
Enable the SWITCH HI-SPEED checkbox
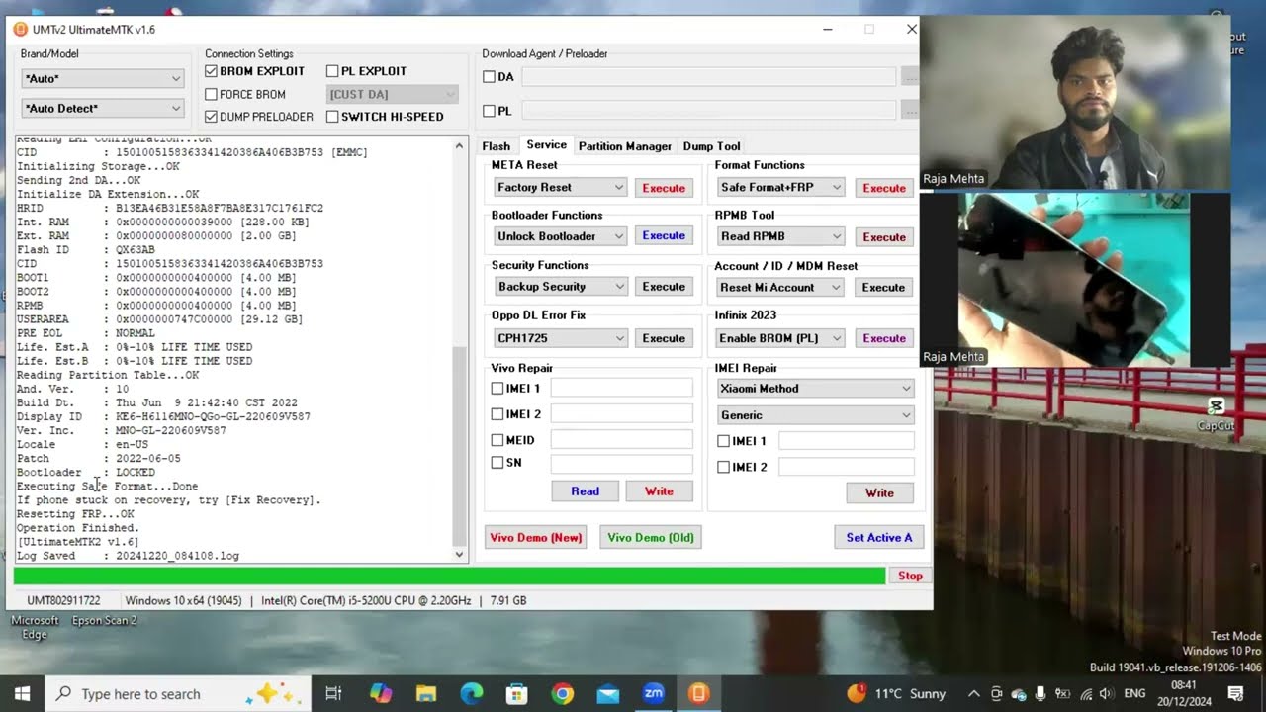(332, 117)
